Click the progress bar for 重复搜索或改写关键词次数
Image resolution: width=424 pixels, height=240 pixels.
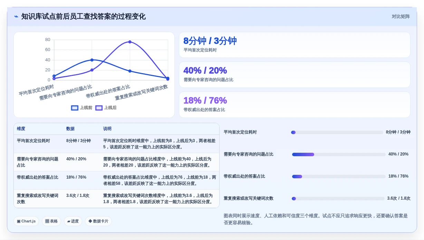338,199
